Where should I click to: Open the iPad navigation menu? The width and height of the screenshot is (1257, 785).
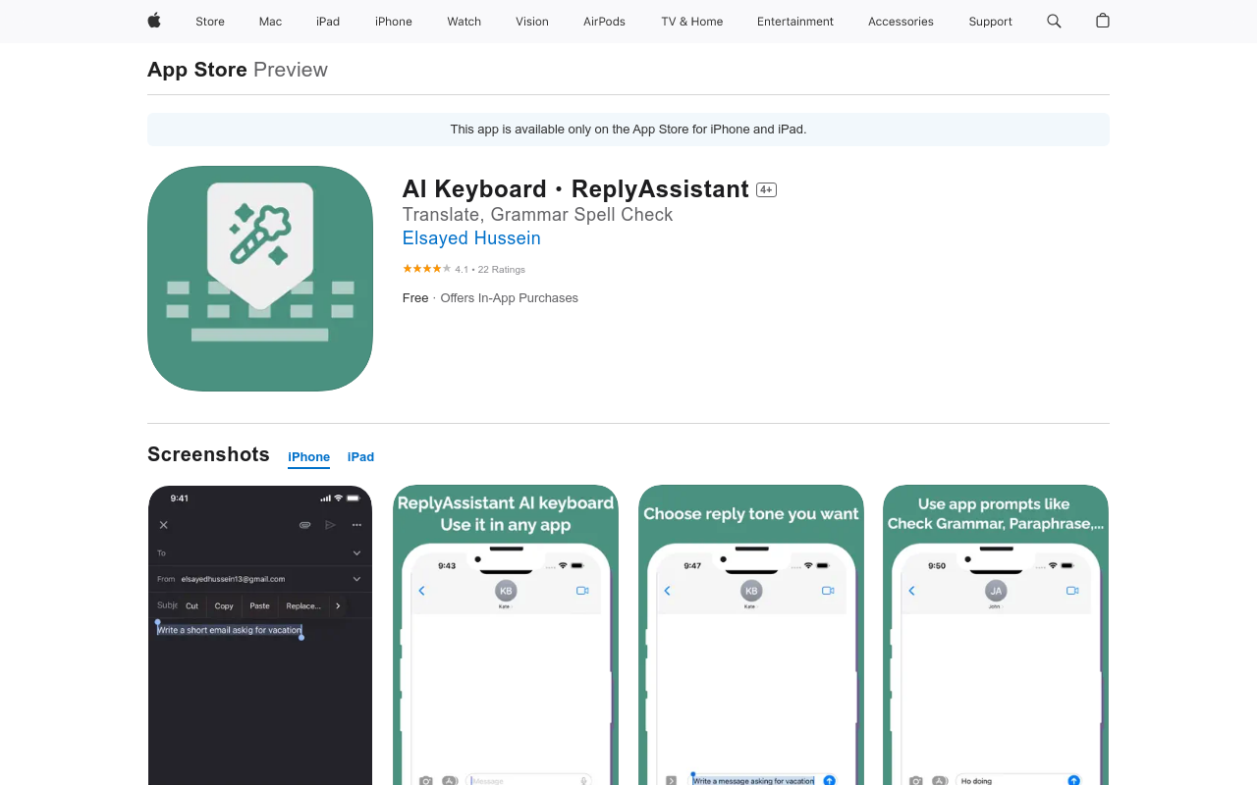(x=328, y=22)
